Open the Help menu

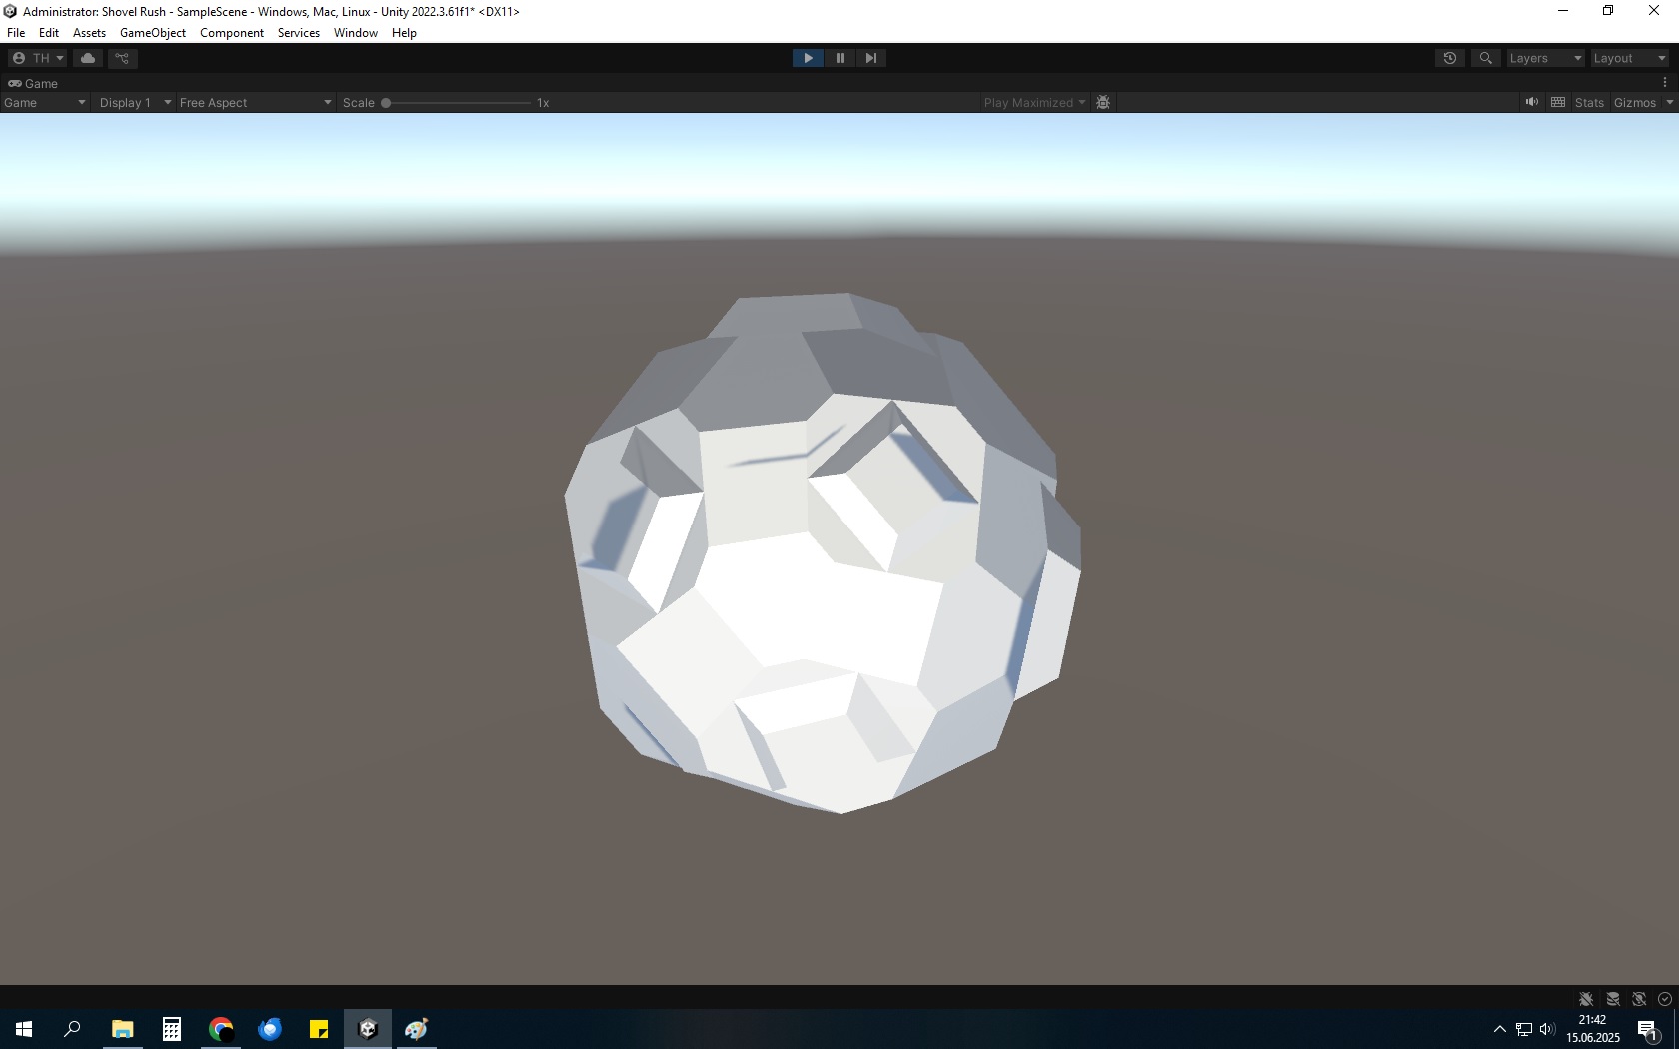tap(404, 33)
